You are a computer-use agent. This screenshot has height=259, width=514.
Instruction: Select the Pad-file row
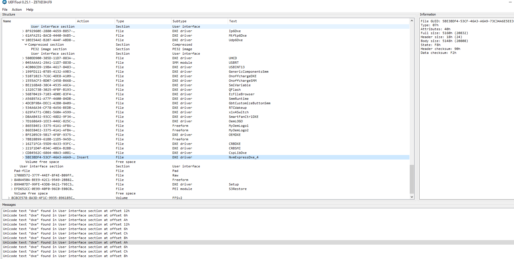(x=206, y=171)
